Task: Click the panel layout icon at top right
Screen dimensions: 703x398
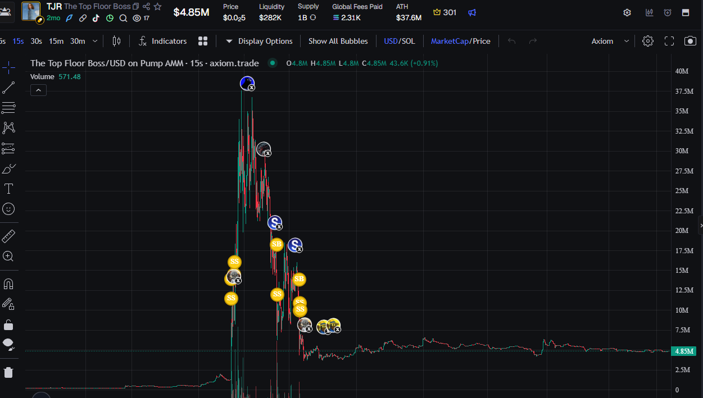Action: coord(686,12)
